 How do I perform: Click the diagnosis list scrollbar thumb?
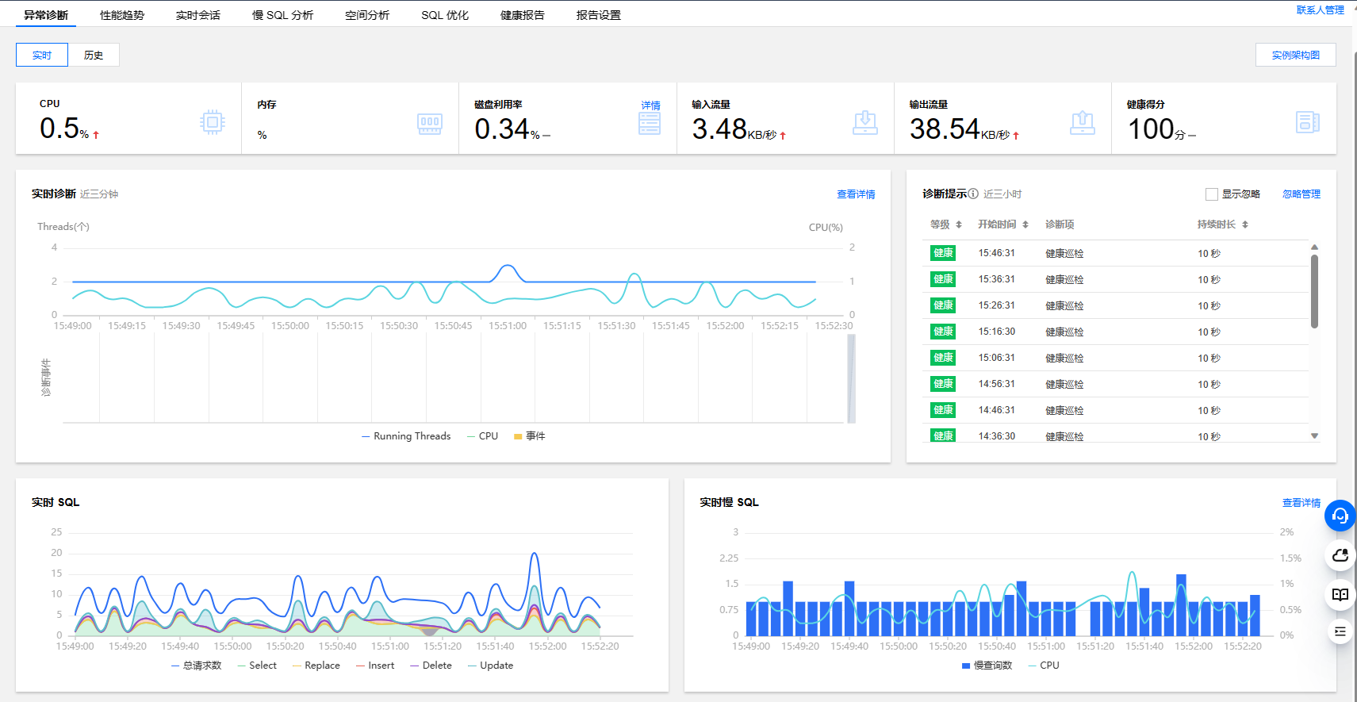point(1314,291)
